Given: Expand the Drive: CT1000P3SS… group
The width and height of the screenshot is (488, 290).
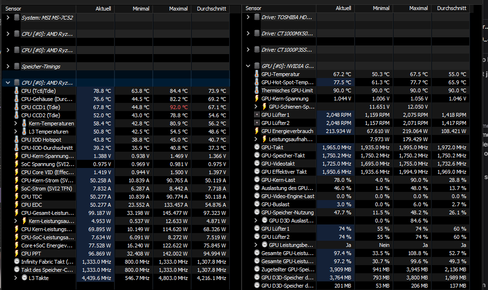Looking at the screenshot, I should (x=248, y=50).
